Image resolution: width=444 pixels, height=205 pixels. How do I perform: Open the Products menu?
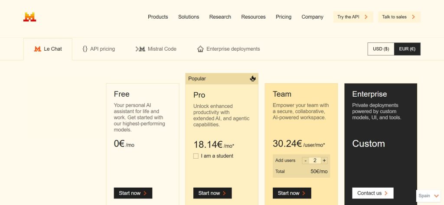158,17
